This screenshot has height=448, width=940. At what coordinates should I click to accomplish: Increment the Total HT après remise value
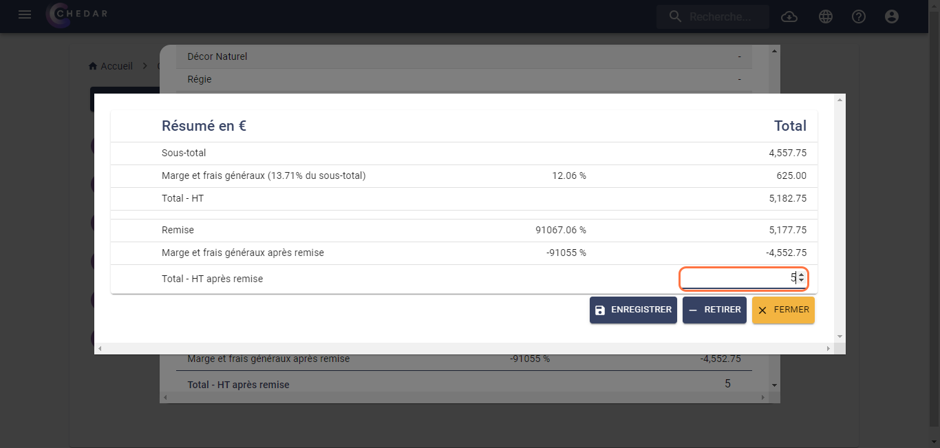[801, 275]
